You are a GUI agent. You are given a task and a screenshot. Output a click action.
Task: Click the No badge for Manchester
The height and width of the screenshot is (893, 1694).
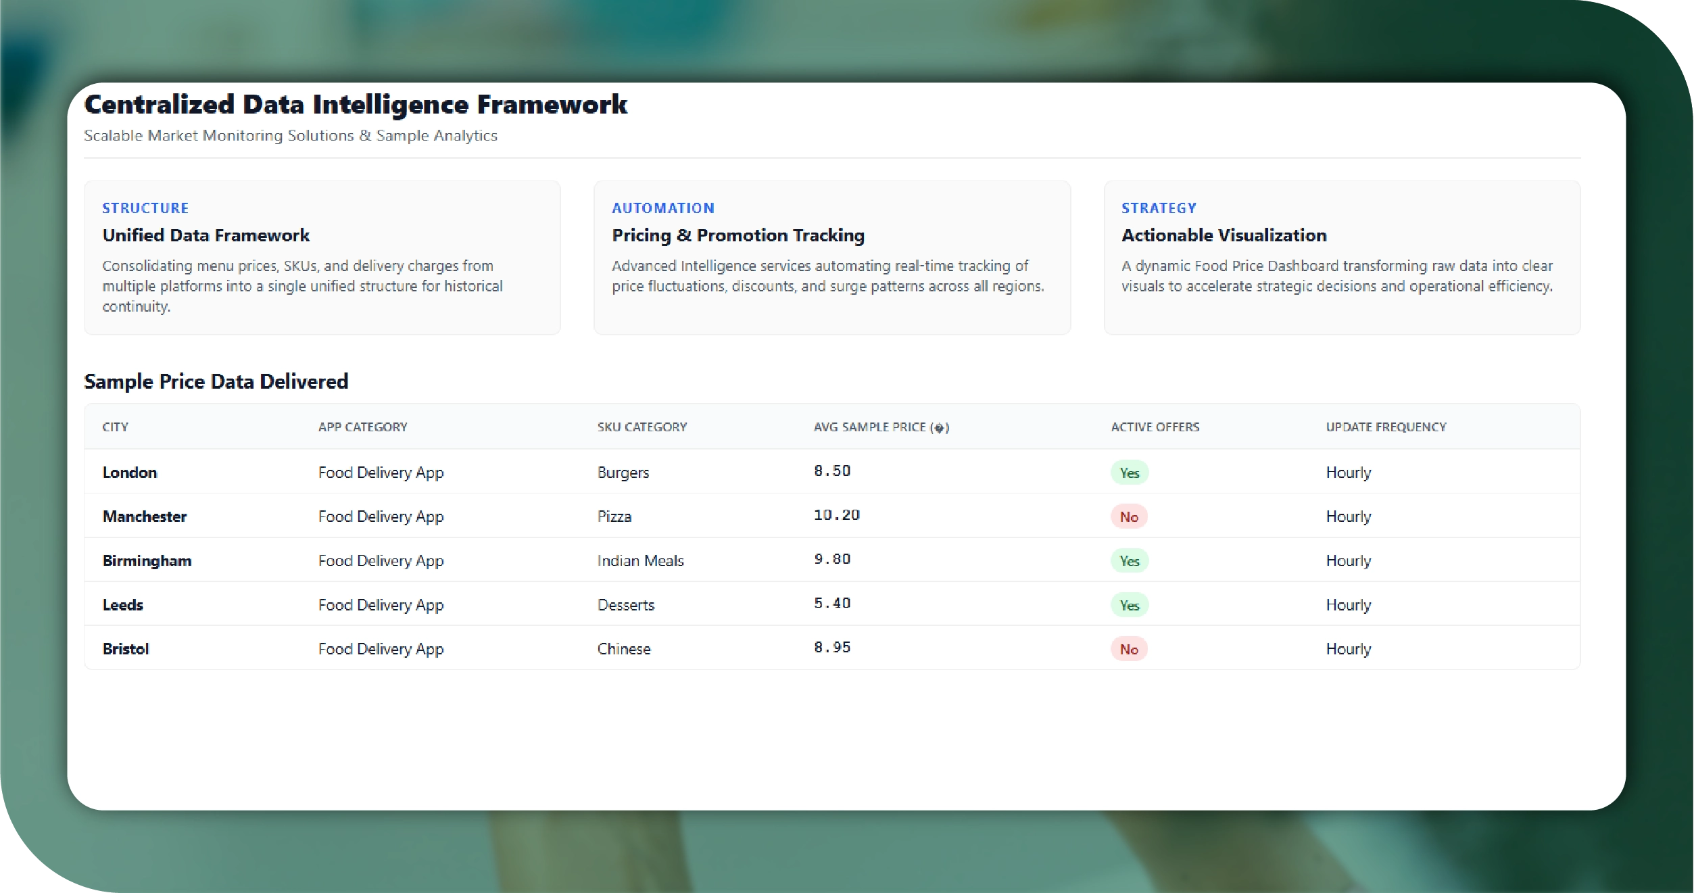pos(1129,516)
